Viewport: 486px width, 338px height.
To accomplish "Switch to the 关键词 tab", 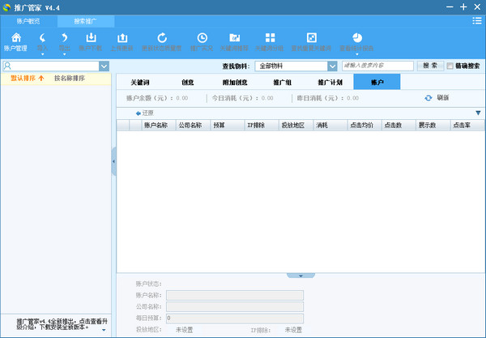I will pos(139,82).
